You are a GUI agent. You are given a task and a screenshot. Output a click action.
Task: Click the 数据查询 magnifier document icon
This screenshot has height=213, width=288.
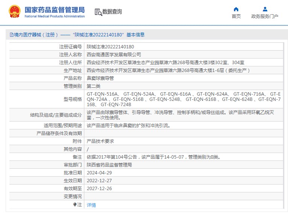click(x=98, y=12)
